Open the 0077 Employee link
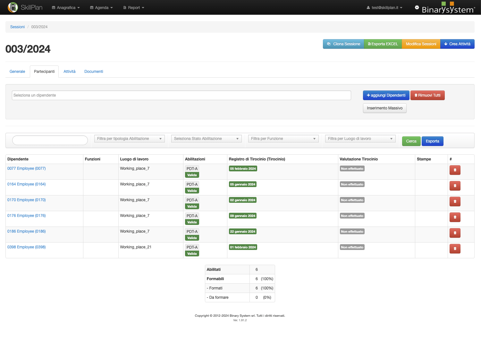Viewport: 481px width, 361px height. coord(27,168)
